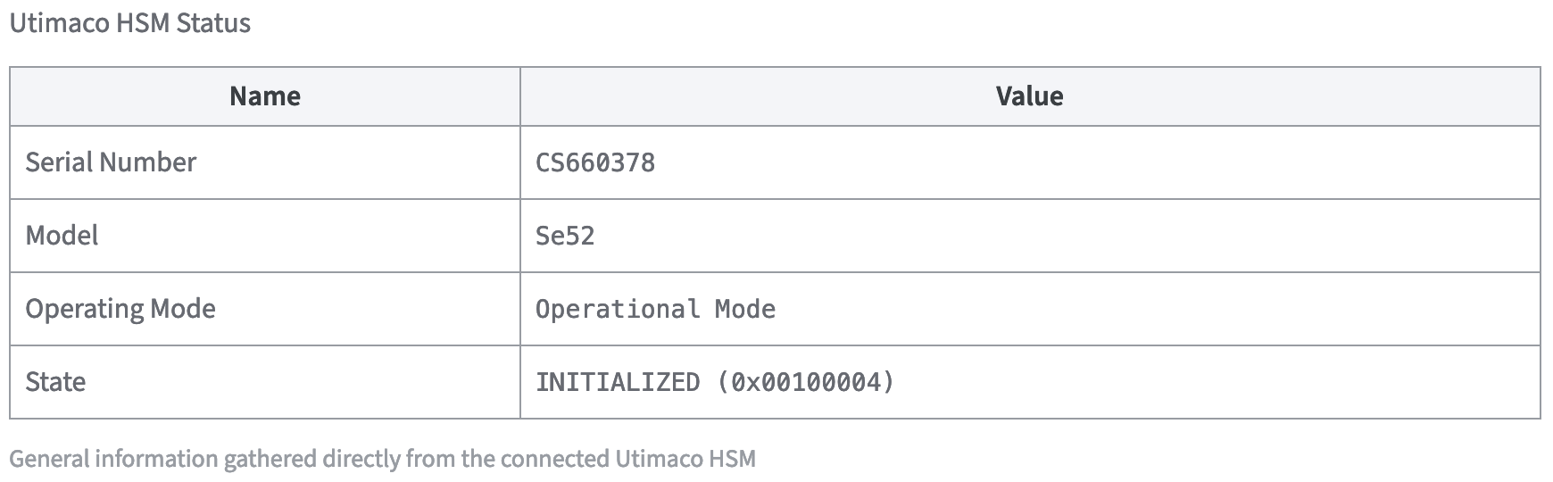The image size is (1553, 482).
Task: Select the INITIALIZED state text
Action: click(618, 382)
